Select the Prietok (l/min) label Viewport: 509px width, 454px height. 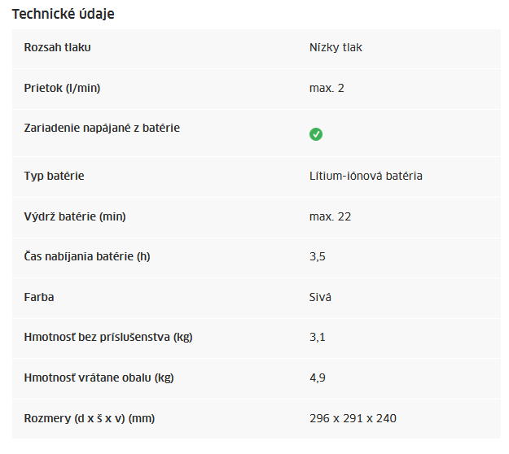62,88
